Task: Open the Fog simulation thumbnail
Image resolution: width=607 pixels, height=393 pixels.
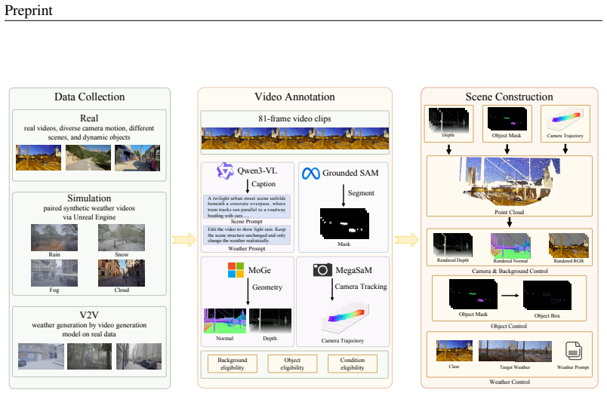Action: [x=54, y=273]
